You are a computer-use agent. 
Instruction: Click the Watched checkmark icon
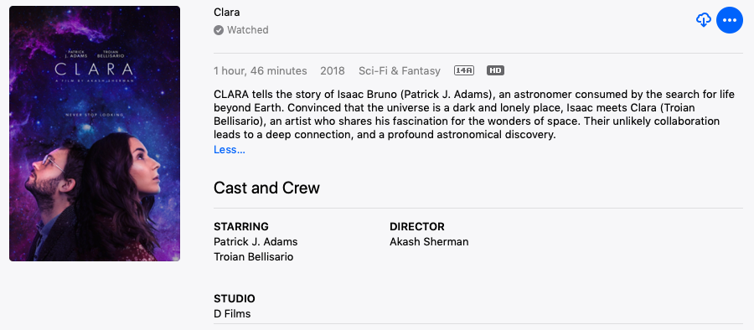point(219,30)
